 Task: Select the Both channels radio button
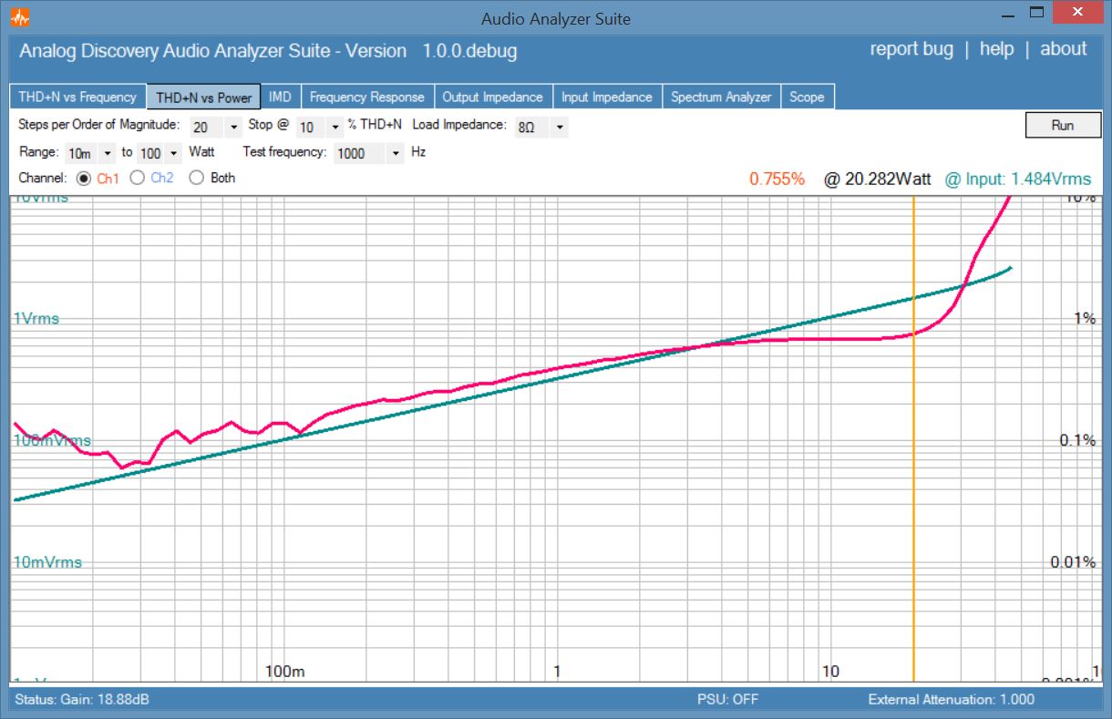pos(196,179)
